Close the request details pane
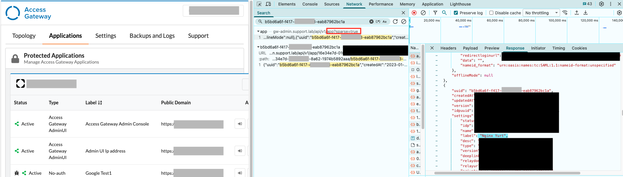Image resolution: width=623 pixels, height=177 pixels. click(x=432, y=48)
